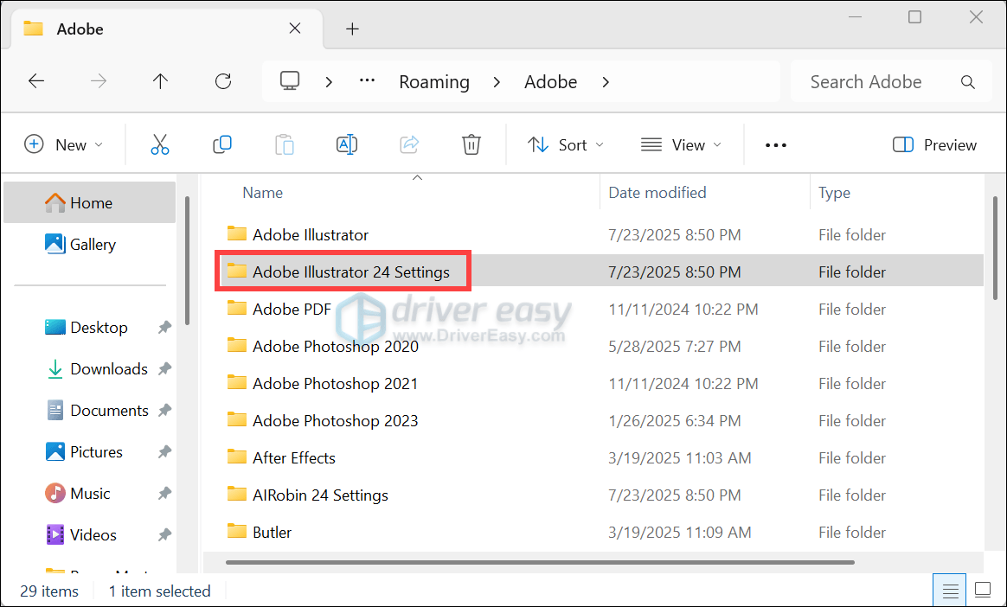Open the See more ellipsis menu

click(776, 145)
